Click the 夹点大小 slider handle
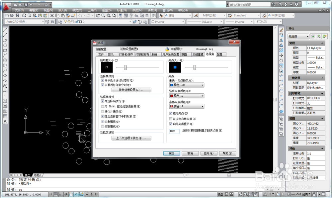Image resolution: width=332 pixels, height=198 pixels. (194, 67)
